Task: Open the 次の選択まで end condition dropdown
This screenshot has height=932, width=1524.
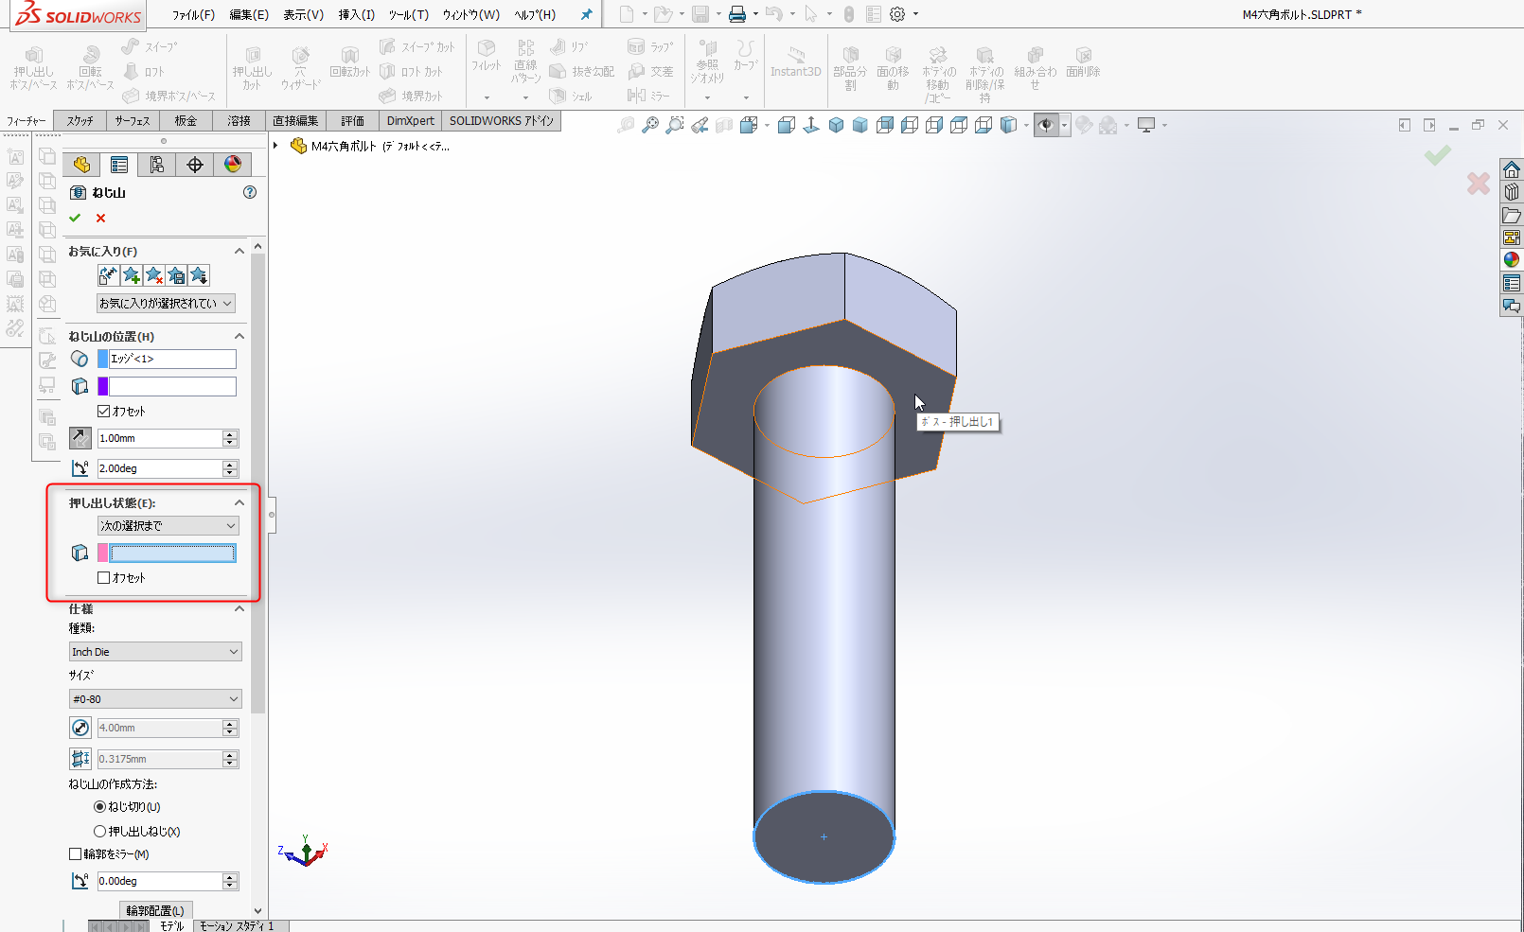Action: (168, 526)
